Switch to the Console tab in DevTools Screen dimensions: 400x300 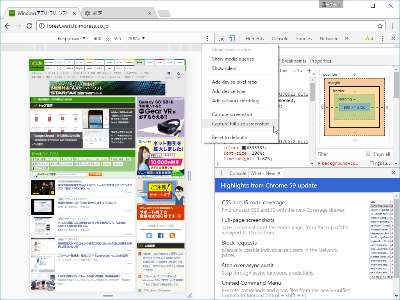[280, 39]
